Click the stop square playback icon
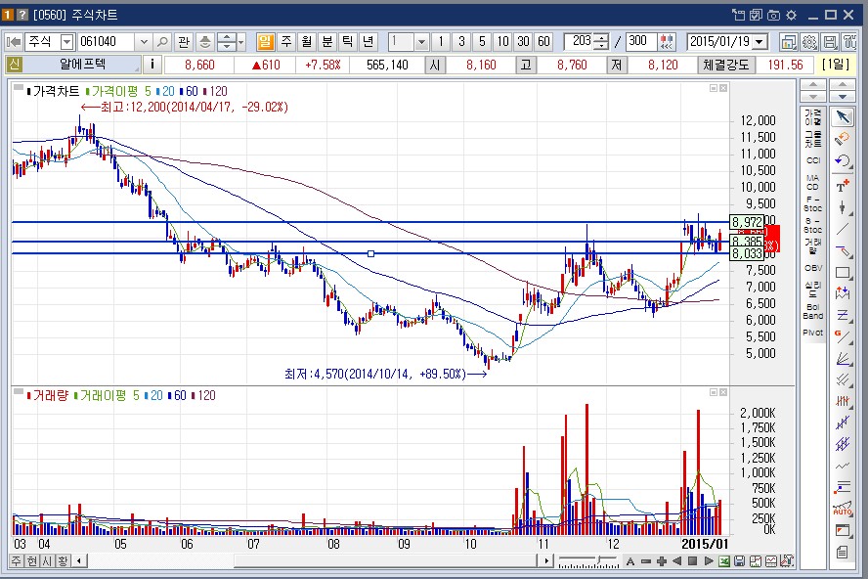The height and width of the screenshot is (579, 868). point(692,561)
